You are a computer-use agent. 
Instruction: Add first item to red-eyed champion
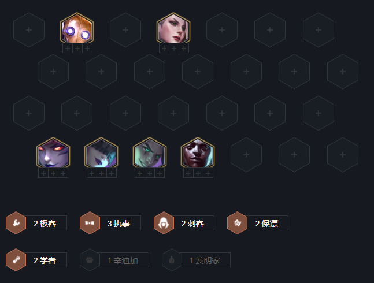(x=43, y=173)
